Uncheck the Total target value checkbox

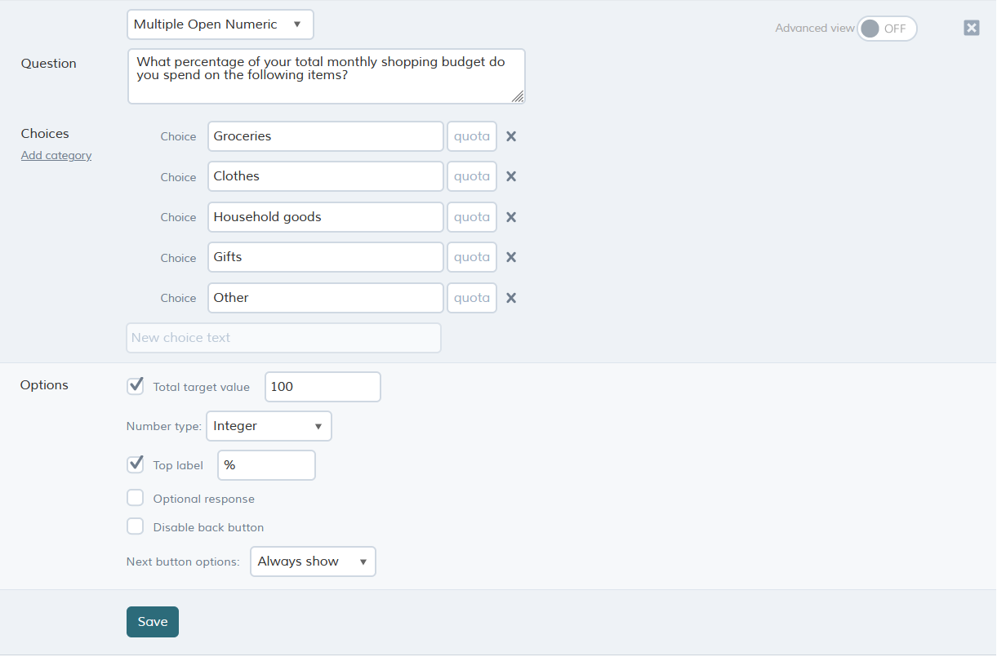(x=136, y=386)
